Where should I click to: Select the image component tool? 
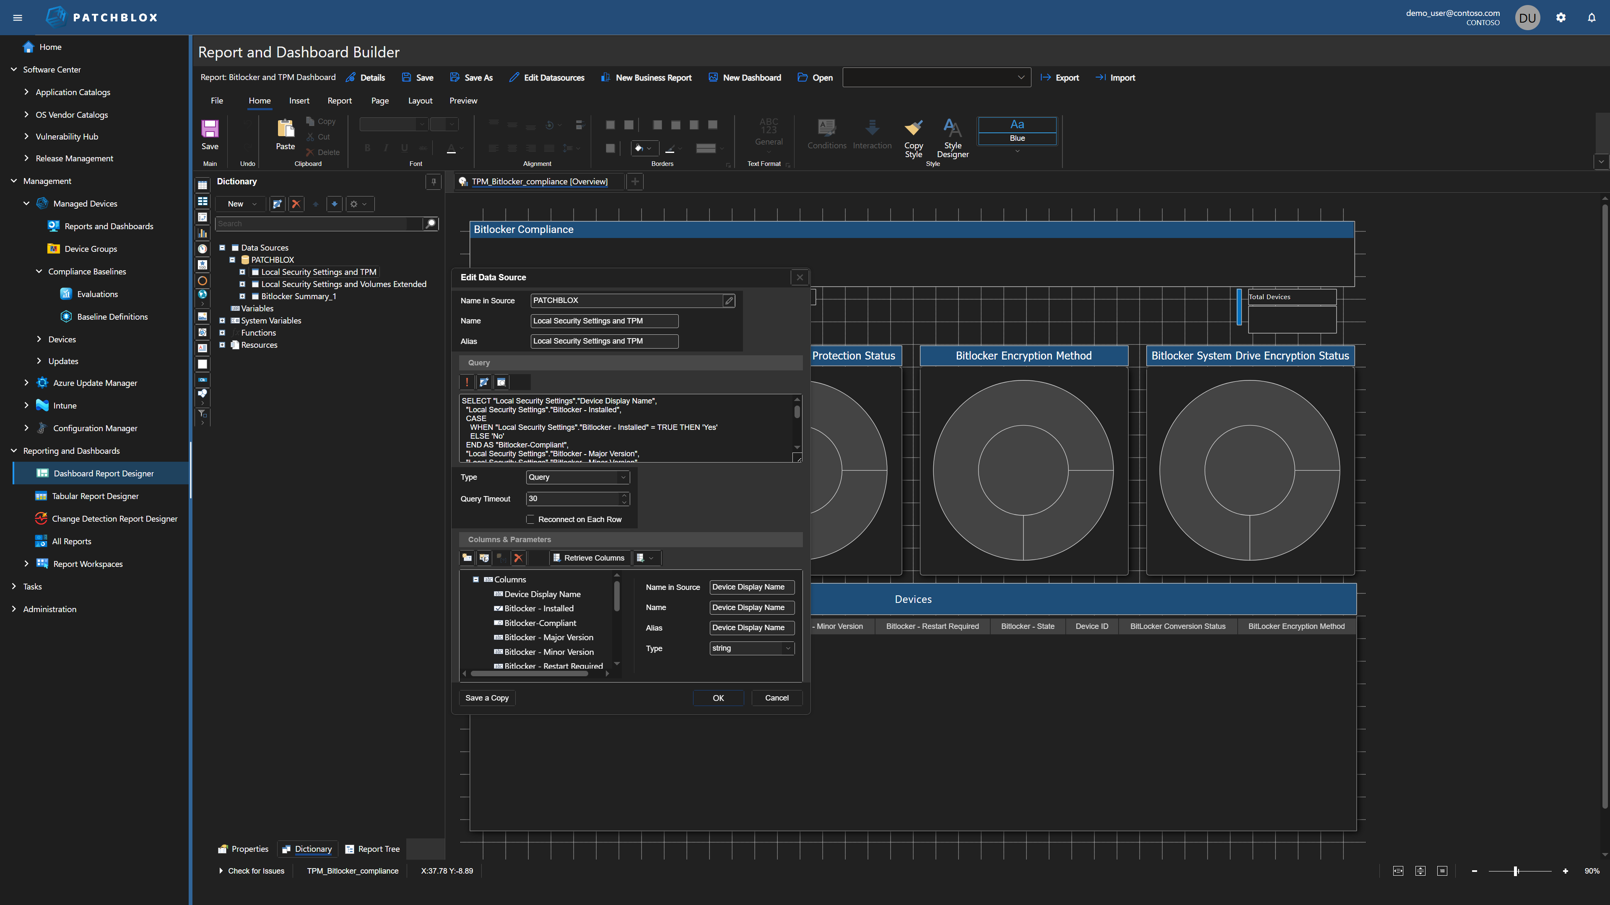tap(203, 317)
